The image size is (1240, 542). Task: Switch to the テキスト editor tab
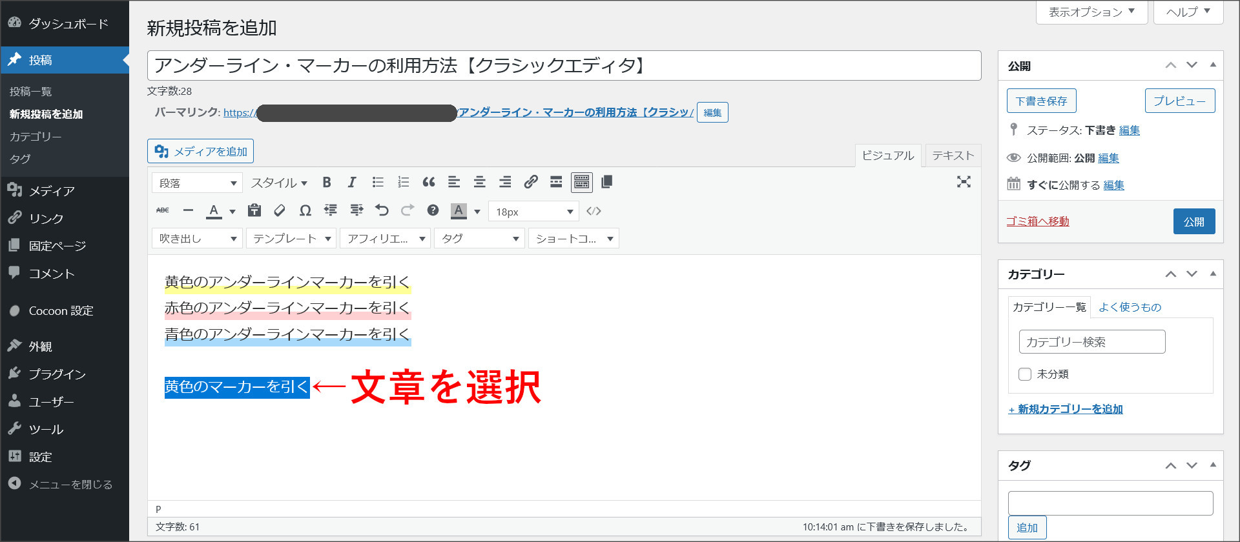(x=953, y=156)
